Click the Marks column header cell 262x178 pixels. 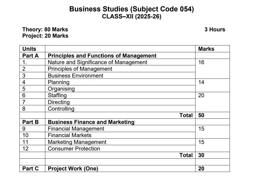tap(206, 49)
